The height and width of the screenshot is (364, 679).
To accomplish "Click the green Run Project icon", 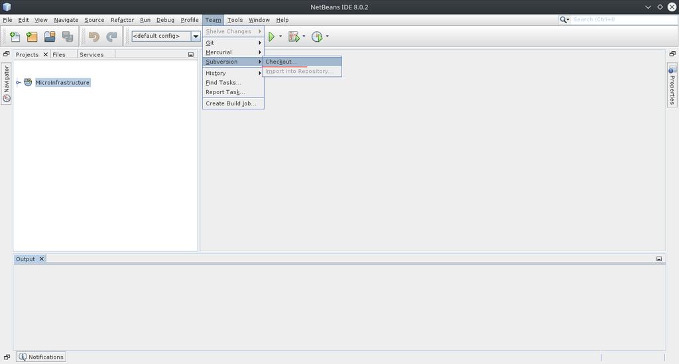I will (271, 36).
